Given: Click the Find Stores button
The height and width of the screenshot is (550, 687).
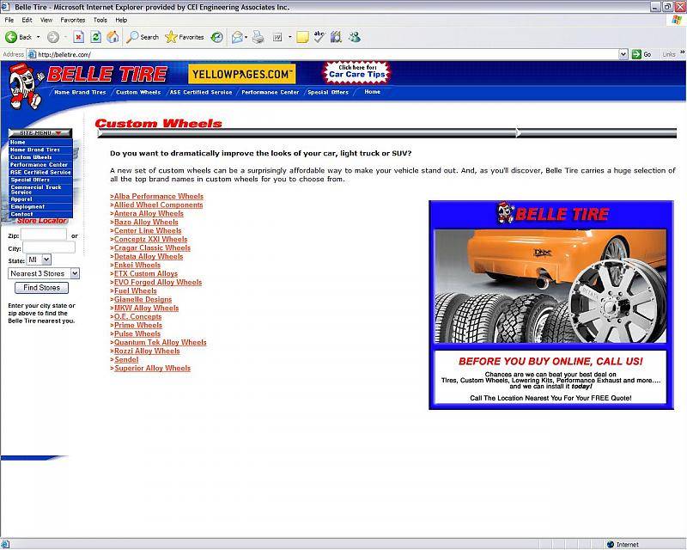Looking at the screenshot, I should tap(41, 288).
